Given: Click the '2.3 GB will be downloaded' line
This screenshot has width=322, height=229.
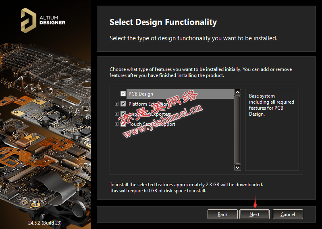Looking at the screenshot, I should (186, 185).
